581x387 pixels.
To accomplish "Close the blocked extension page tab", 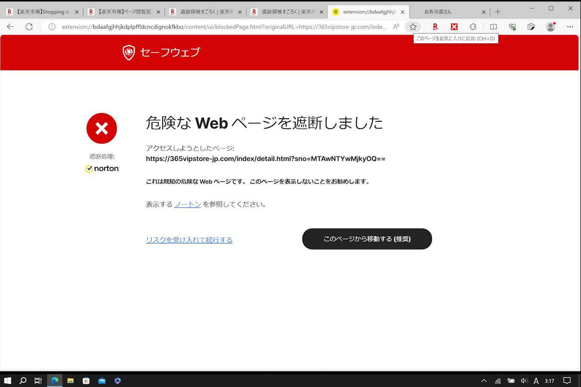I will click(402, 12).
